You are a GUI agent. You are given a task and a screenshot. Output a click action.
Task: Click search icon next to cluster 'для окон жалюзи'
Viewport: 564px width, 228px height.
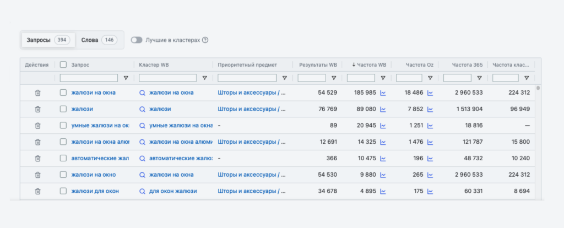(143, 191)
